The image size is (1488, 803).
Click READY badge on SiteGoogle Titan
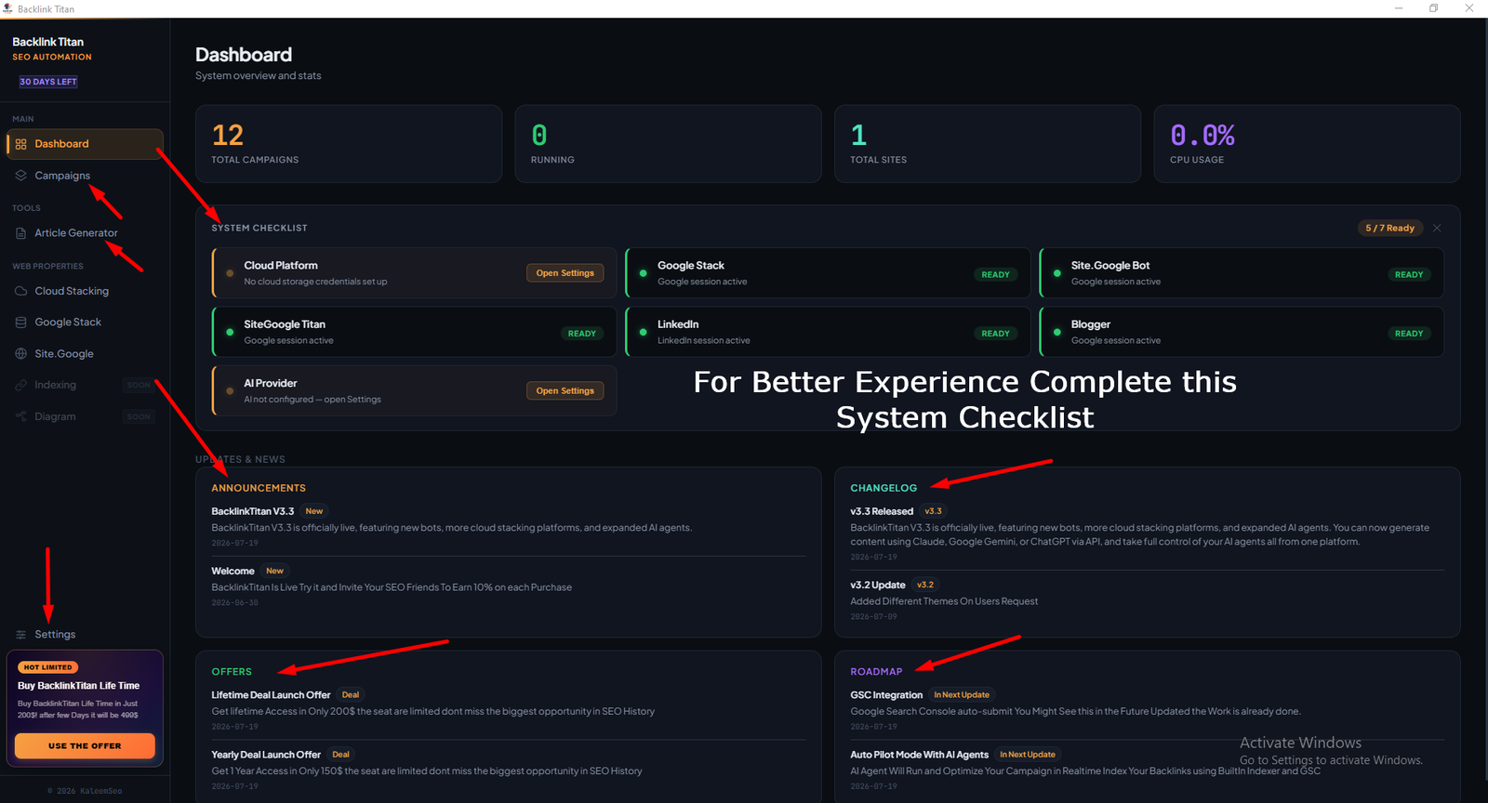click(582, 334)
